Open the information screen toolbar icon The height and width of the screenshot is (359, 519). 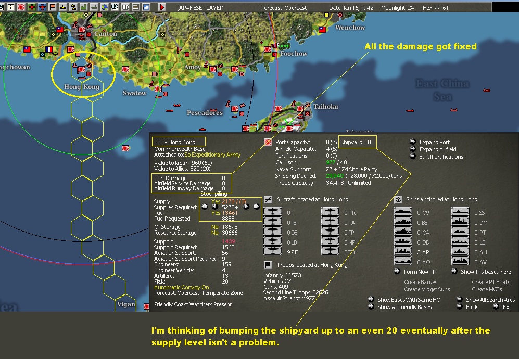tap(10, 7)
